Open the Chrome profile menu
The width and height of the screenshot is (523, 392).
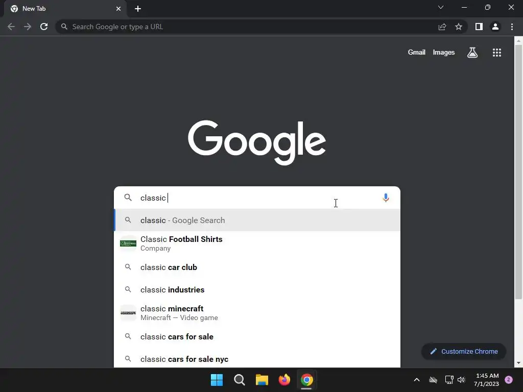495,27
